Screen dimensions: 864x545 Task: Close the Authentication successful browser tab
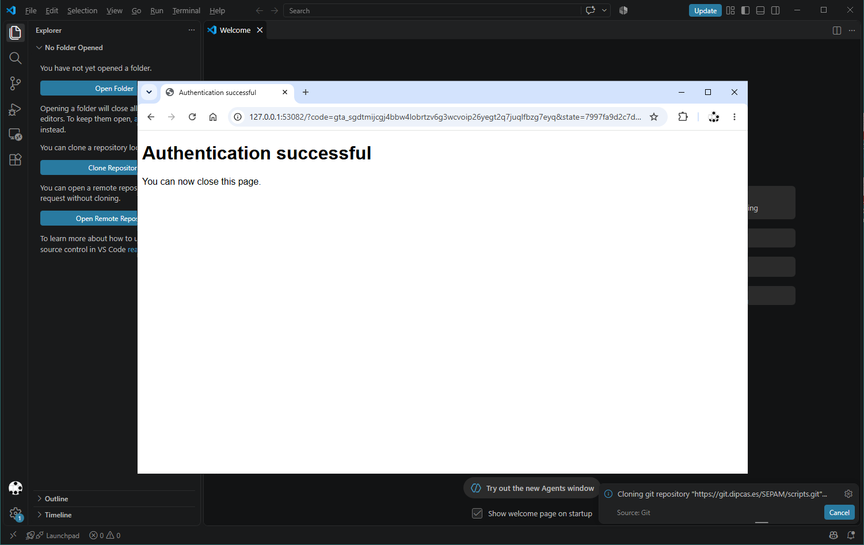coord(285,92)
